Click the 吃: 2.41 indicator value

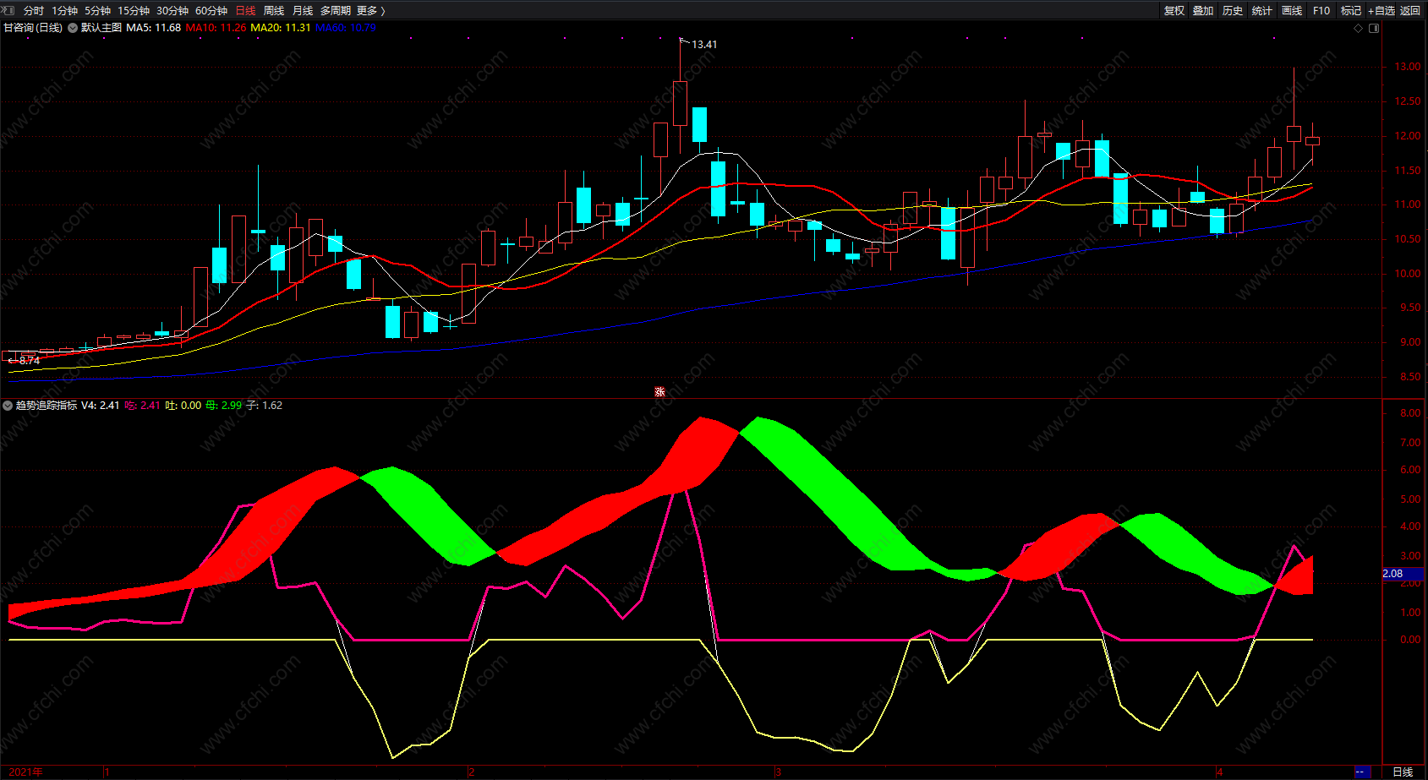click(x=142, y=406)
